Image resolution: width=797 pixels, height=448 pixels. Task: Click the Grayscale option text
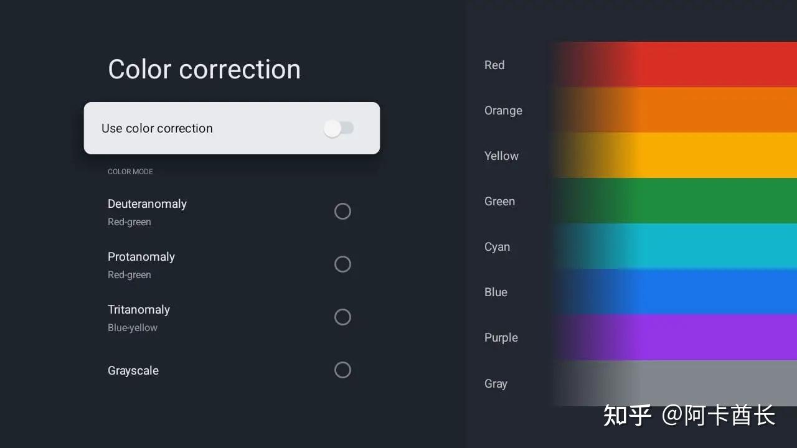tap(133, 371)
